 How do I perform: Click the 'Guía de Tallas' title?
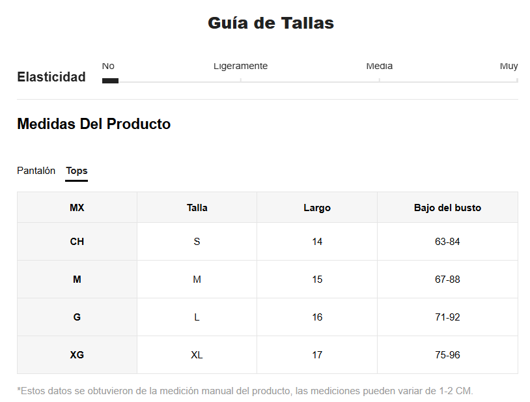[x=270, y=23]
